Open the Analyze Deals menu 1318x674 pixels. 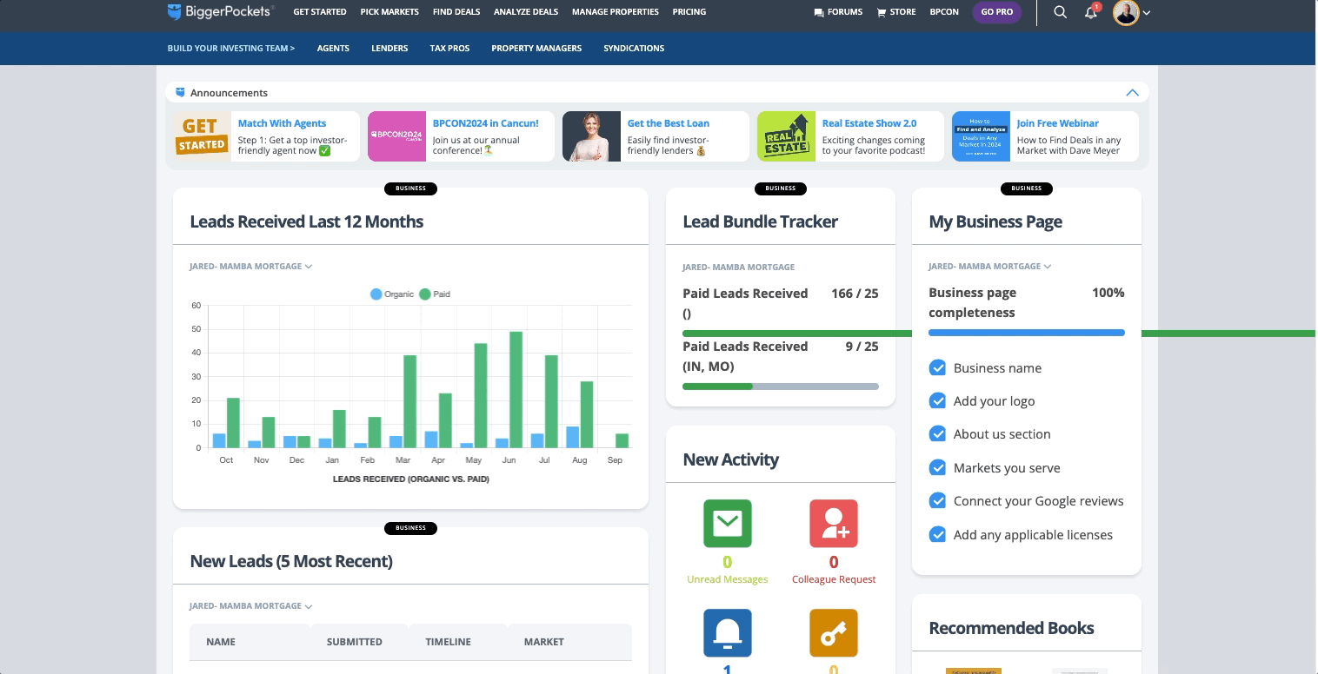click(x=525, y=12)
